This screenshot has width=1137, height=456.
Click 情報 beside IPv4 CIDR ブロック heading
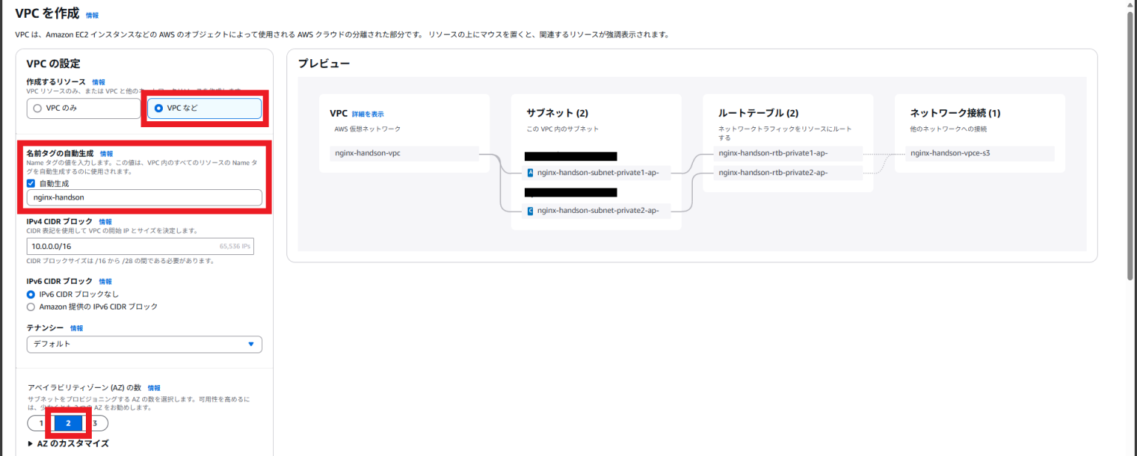click(x=104, y=221)
